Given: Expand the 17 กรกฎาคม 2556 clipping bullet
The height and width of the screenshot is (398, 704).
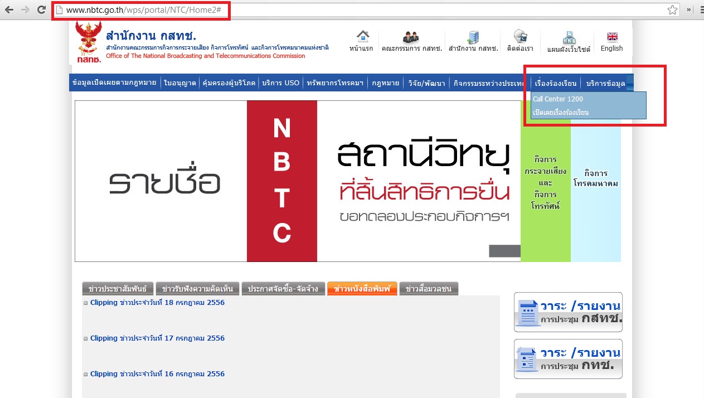Looking at the screenshot, I should tap(86, 339).
